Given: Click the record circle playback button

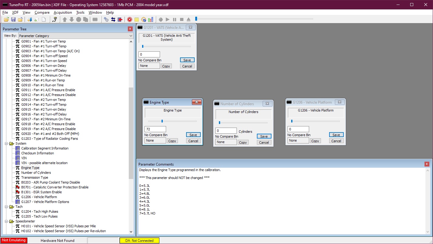Looking at the screenshot, I should pyautogui.click(x=161, y=19).
